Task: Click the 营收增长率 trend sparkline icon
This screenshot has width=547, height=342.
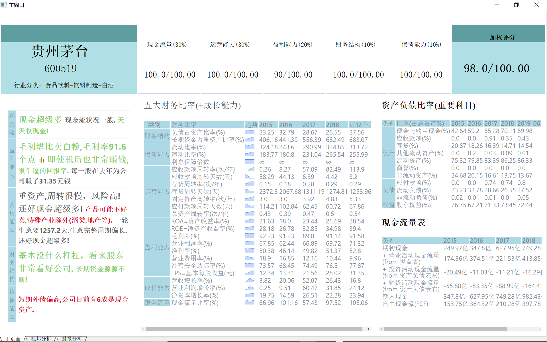Action: (250, 280)
